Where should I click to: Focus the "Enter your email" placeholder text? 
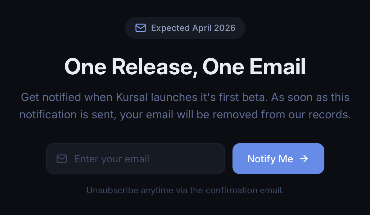click(112, 159)
